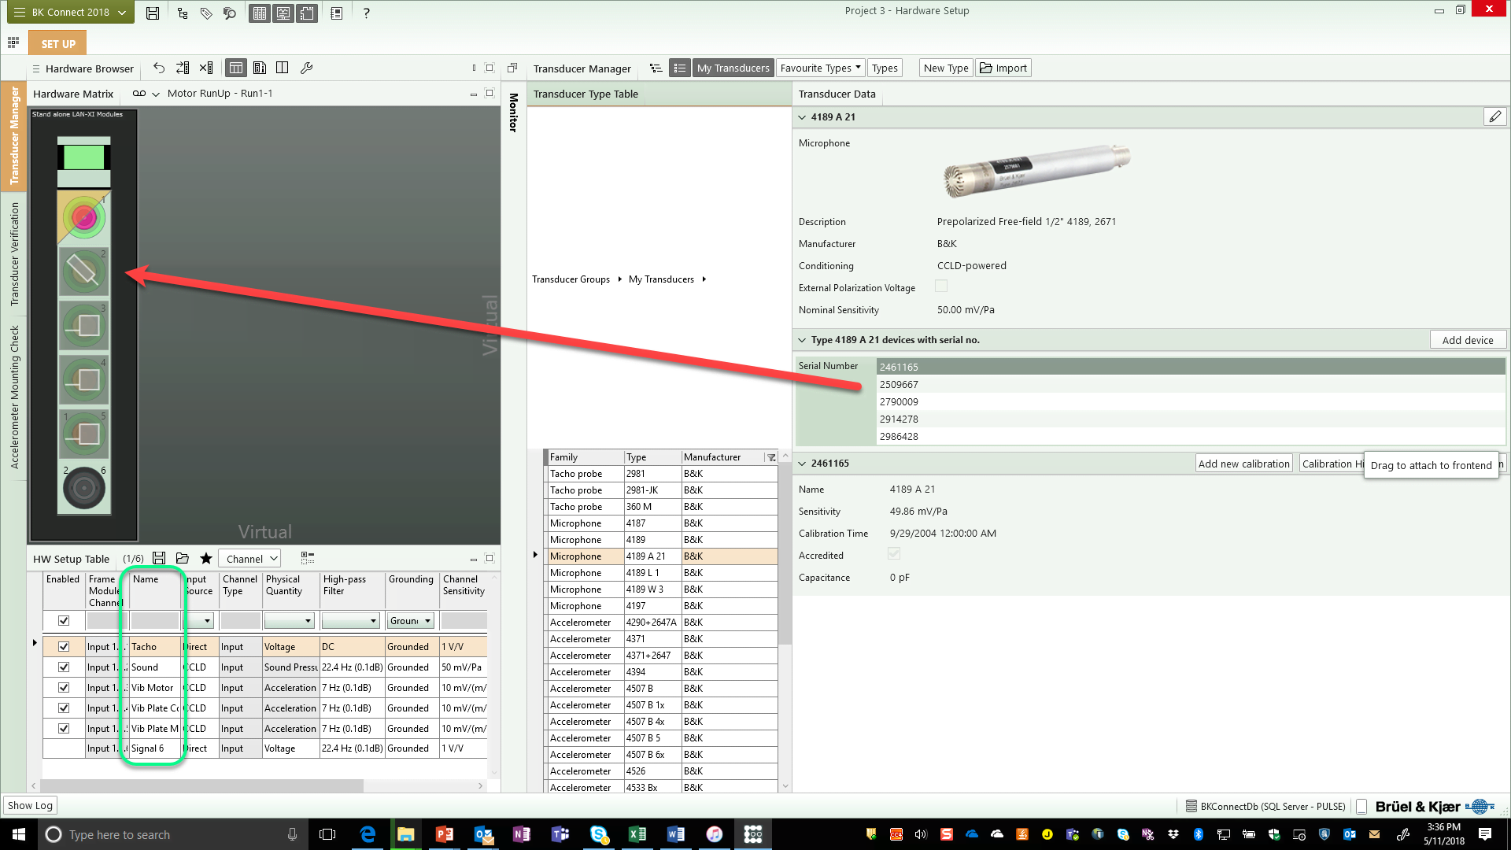The height and width of the screenshot is (850, 1511).
Task: Click the New Type icon in Transducer Manager
Action: pyautogui.click(x=944, y=68)
